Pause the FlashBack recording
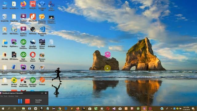197x111 pixels. 20,101
